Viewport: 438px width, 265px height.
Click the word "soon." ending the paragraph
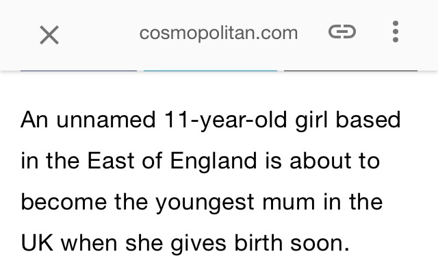coord(320,244)
